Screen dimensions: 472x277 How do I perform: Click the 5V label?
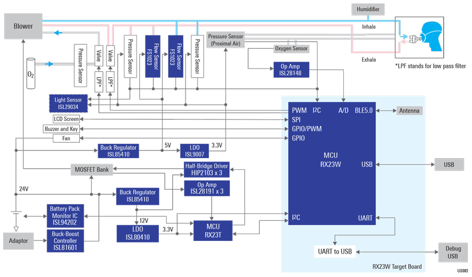(x=168, y=145)
